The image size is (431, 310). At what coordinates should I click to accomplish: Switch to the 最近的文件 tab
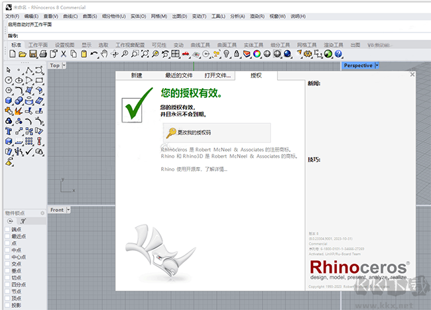click(178, 76)
